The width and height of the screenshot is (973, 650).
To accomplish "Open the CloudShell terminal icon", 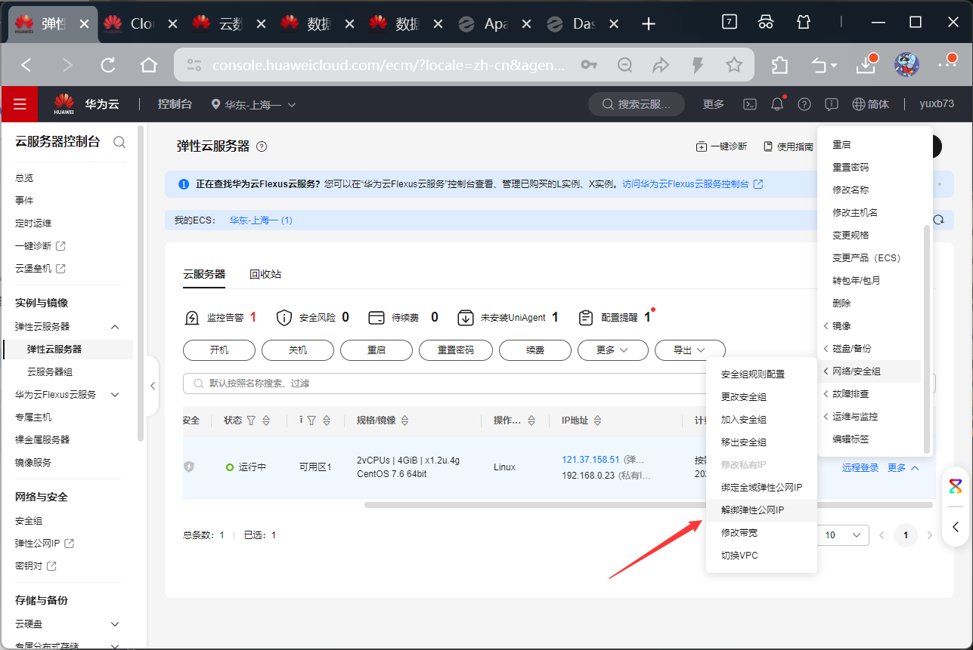I will (750, 104).
